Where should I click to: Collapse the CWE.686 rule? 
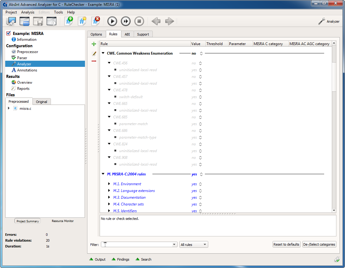[x=109, y=130]
